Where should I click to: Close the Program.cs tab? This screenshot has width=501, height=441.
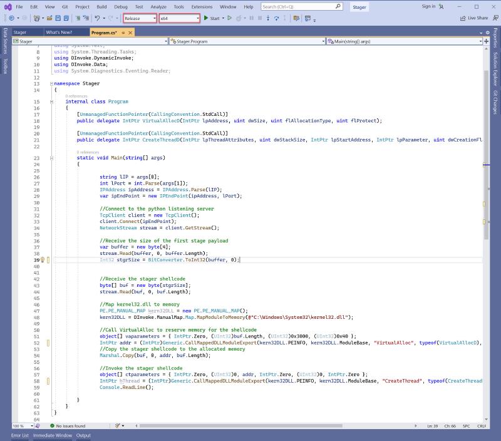click(x=130, y=33)
